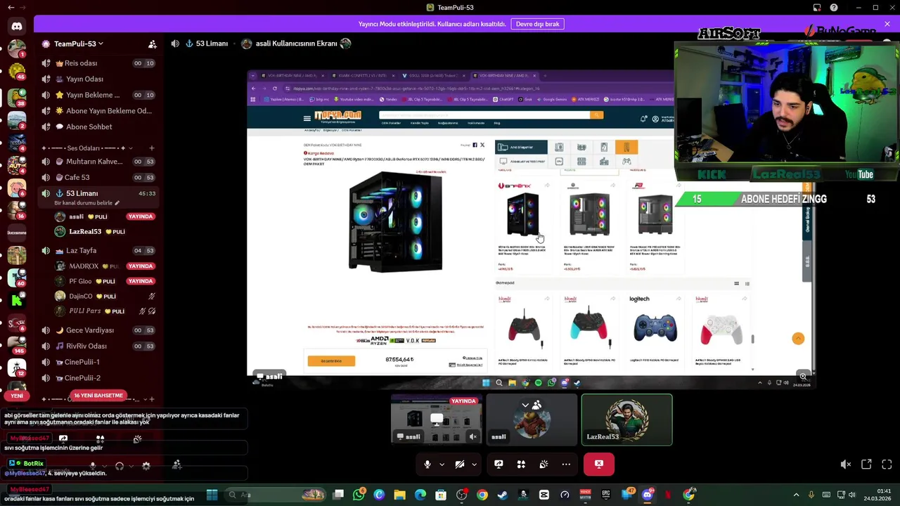Toggle deafen headphones in user panel
The width and height of the screenshot is (900, 506).
(x=120, y=465)
